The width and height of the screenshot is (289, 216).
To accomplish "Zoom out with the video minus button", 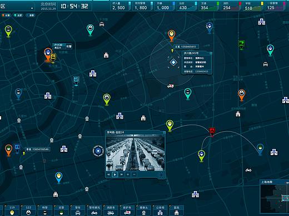I will 134,174.
